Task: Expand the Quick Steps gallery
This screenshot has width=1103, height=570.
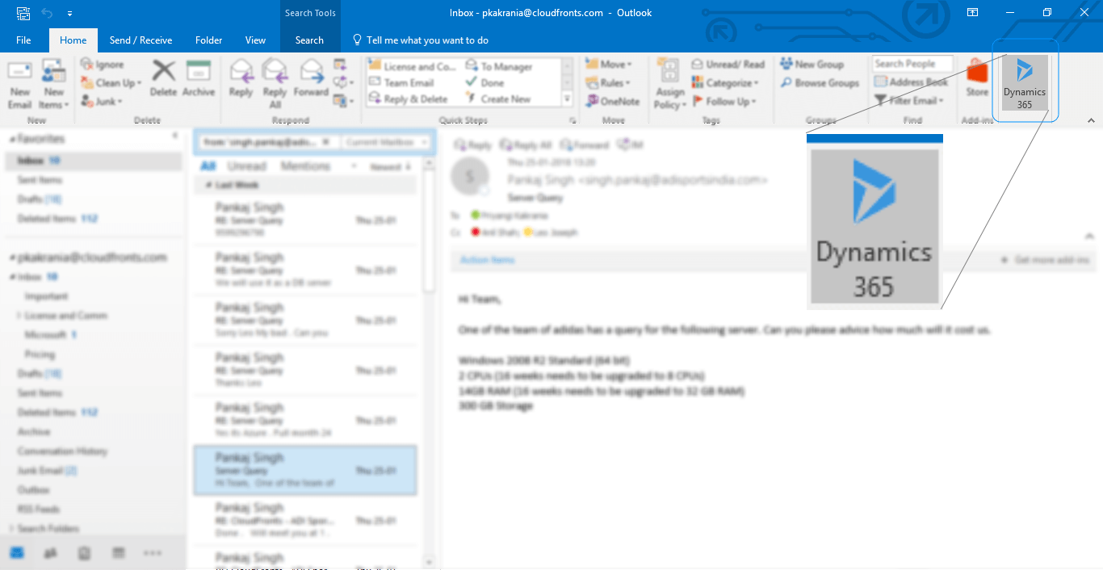Action: (x=567, y=99)
